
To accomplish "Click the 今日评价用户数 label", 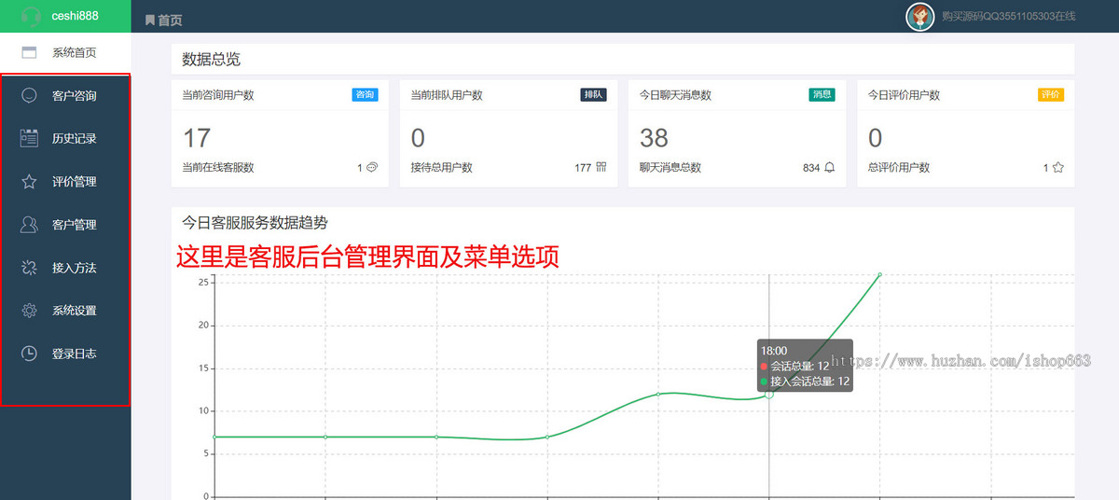I will (904, 95).
